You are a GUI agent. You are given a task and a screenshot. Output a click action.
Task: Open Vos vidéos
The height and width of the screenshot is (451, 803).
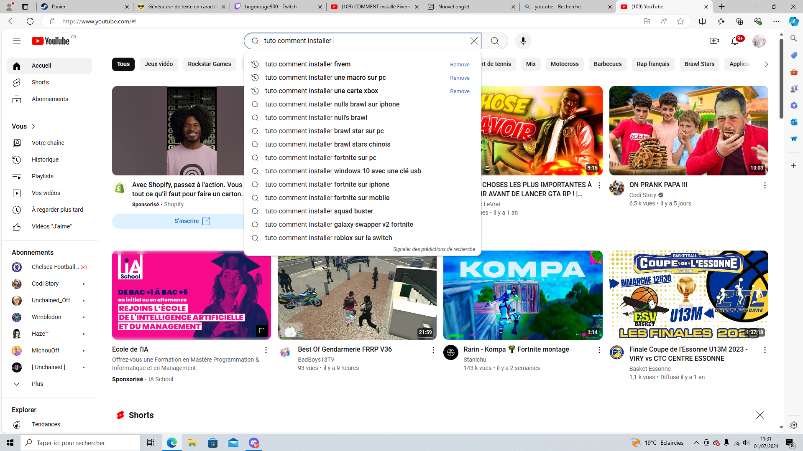click(x=49, y=193)
